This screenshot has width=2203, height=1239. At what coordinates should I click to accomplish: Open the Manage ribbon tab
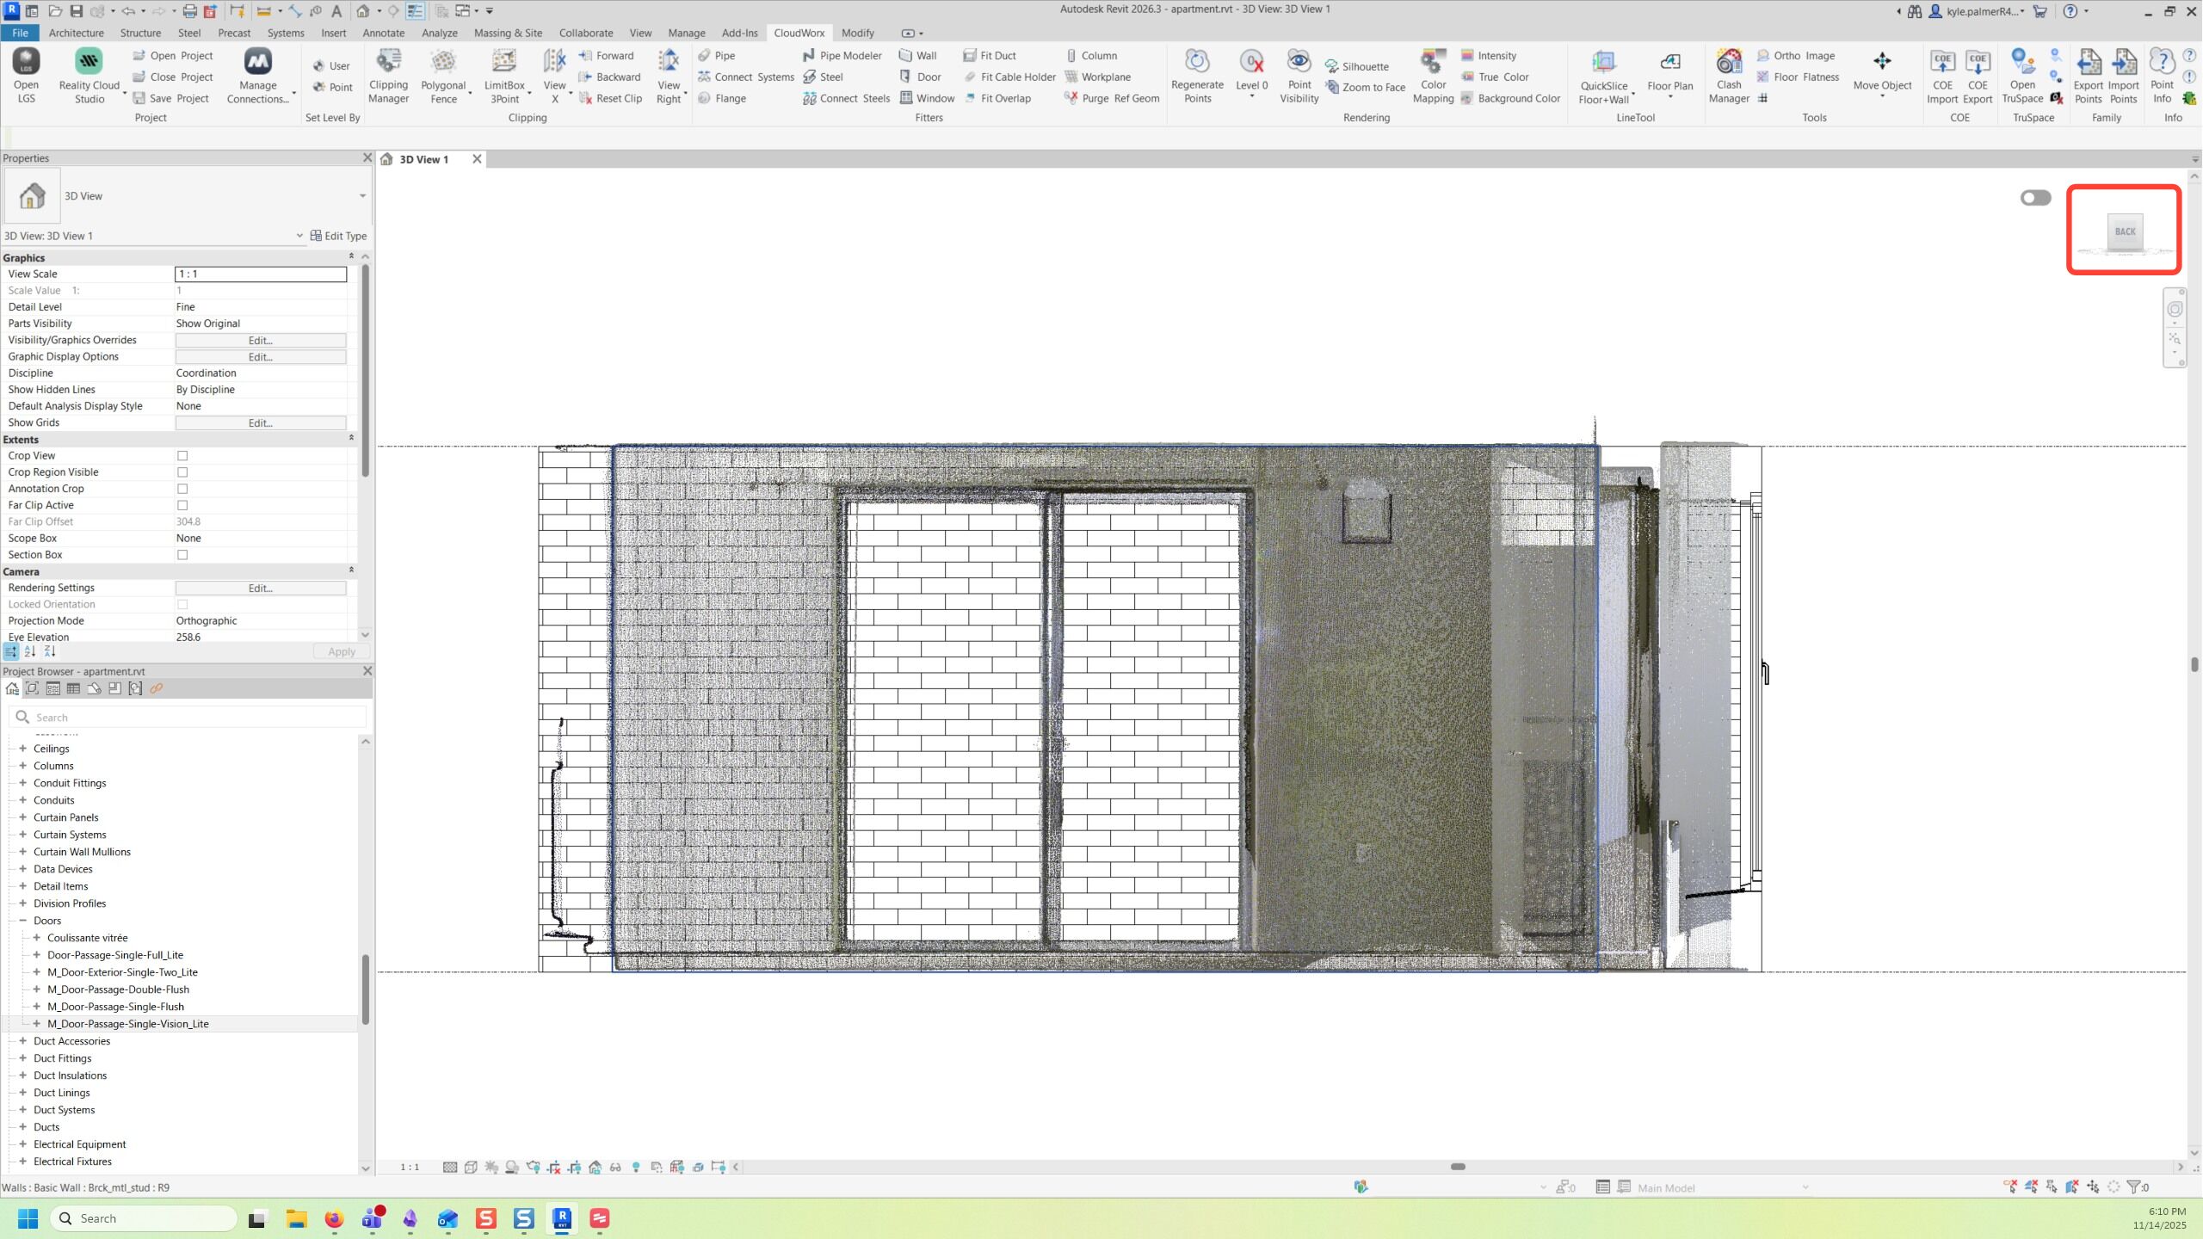[686, 33]
